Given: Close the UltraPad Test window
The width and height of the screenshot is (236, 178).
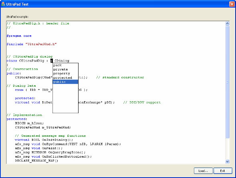Looking at the screenshot, I should pyautogui.click(x=232, y=4).
